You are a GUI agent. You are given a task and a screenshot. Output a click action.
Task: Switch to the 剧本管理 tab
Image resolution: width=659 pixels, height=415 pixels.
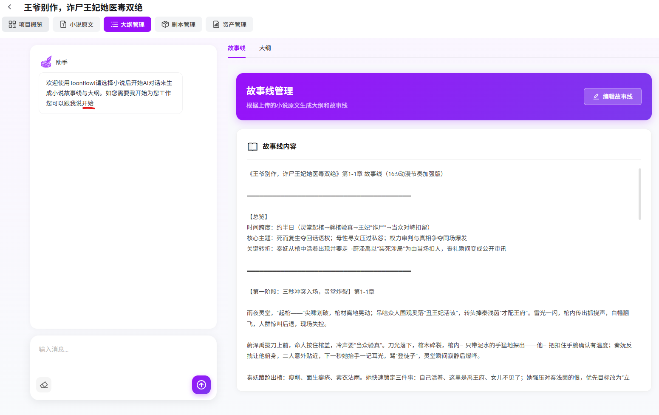(178, 24)
